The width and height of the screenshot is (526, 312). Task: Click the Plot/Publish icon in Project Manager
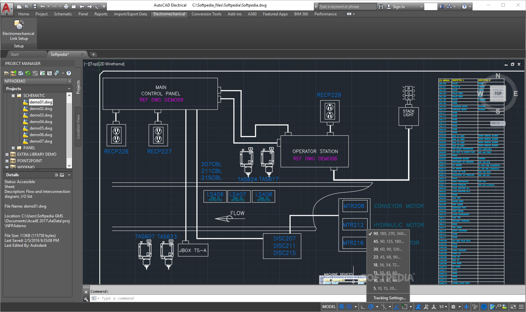click(x=56, y=73)
